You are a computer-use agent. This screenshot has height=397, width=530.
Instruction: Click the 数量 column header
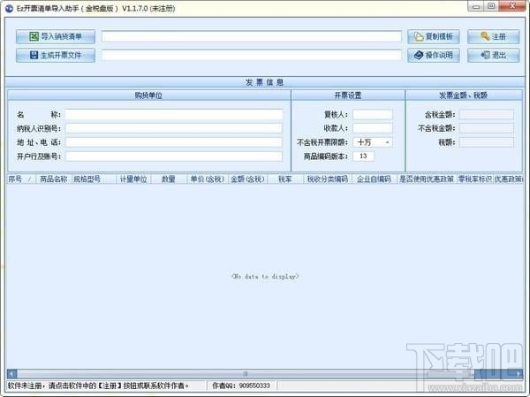point(169,179)
